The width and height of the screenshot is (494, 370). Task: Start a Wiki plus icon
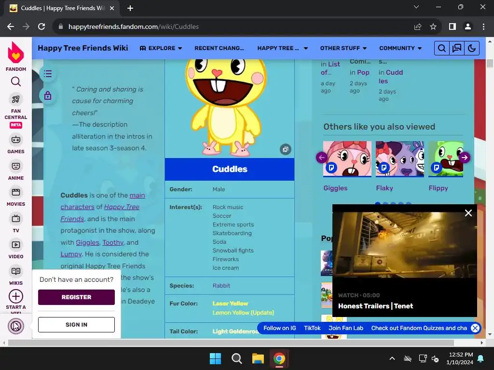pyautogui.click(x=16, y=296)
